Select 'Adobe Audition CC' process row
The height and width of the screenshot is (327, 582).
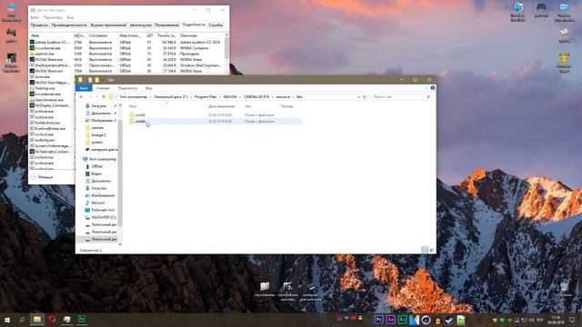tap(126, 43)
